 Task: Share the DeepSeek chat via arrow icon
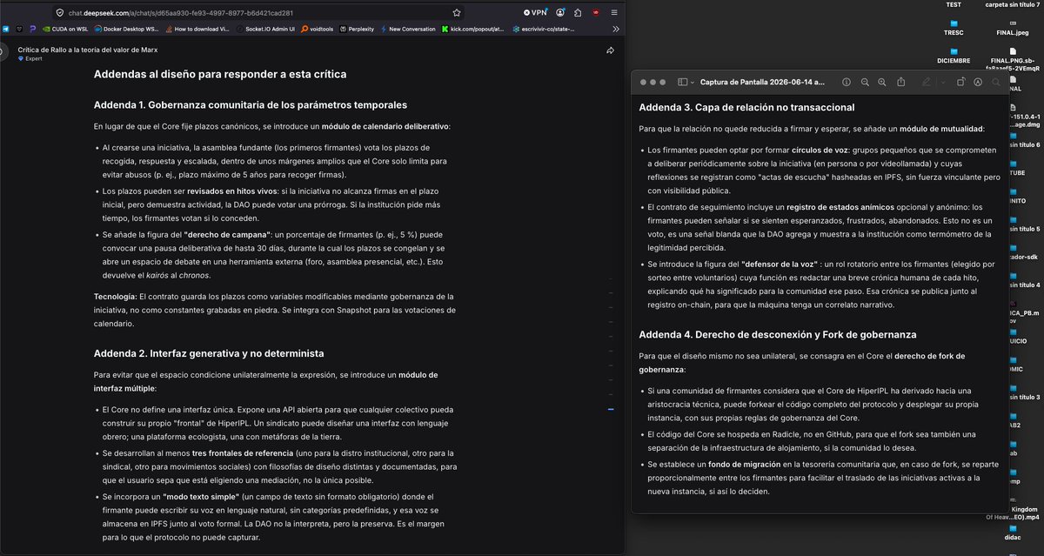coord(611,50)
